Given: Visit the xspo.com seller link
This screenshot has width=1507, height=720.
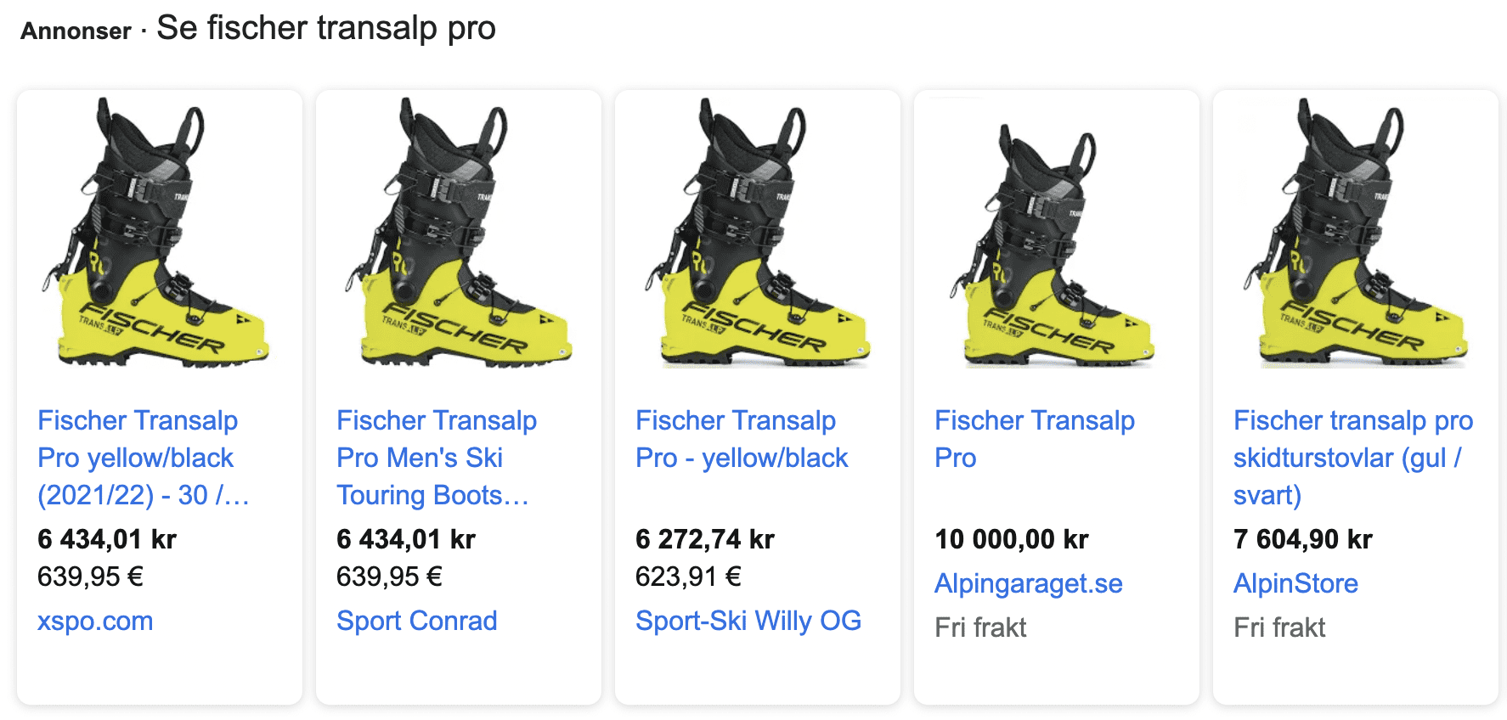Looking at the screenshot, I should tap(95, 621).
